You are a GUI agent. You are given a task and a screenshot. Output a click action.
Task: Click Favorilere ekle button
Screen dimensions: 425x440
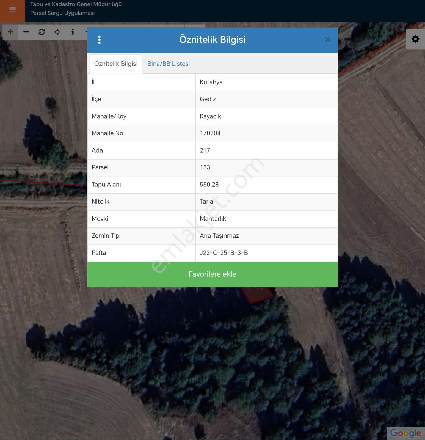tap(212, 274)
